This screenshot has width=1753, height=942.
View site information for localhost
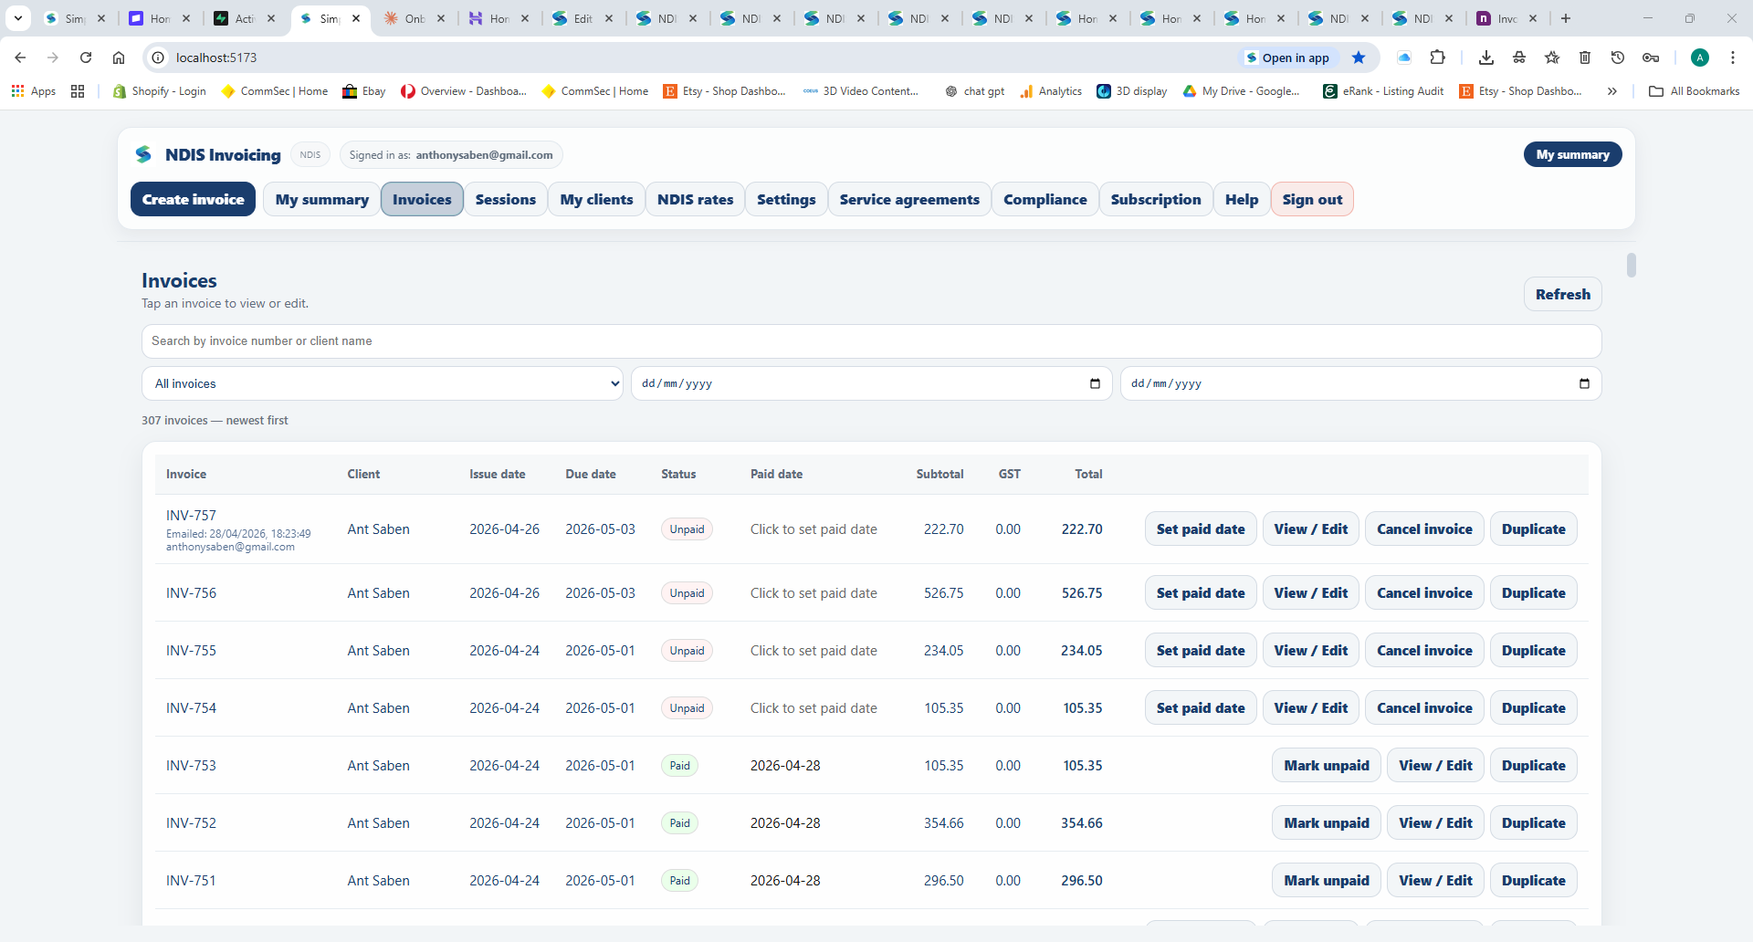click(x=158, y=58)
